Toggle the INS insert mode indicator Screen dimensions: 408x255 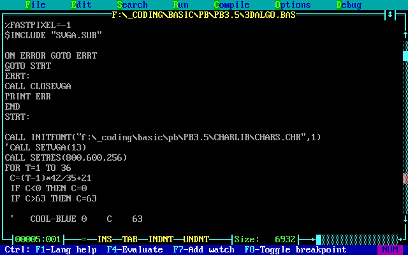(x=105, y=239)
